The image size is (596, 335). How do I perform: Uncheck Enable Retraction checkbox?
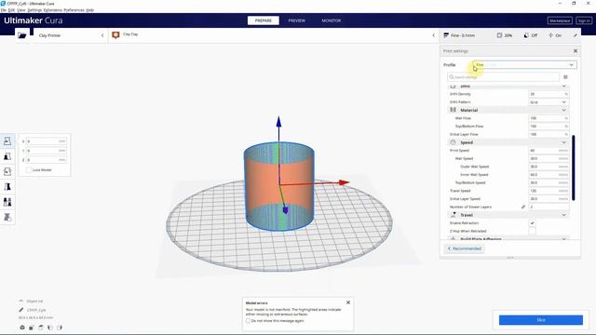532,223
